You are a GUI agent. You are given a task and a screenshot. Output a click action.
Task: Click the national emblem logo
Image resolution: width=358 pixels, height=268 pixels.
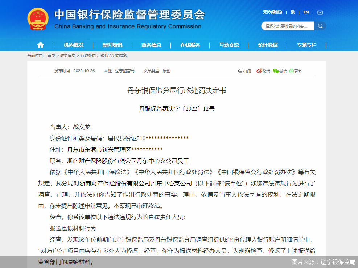point(38,19)
